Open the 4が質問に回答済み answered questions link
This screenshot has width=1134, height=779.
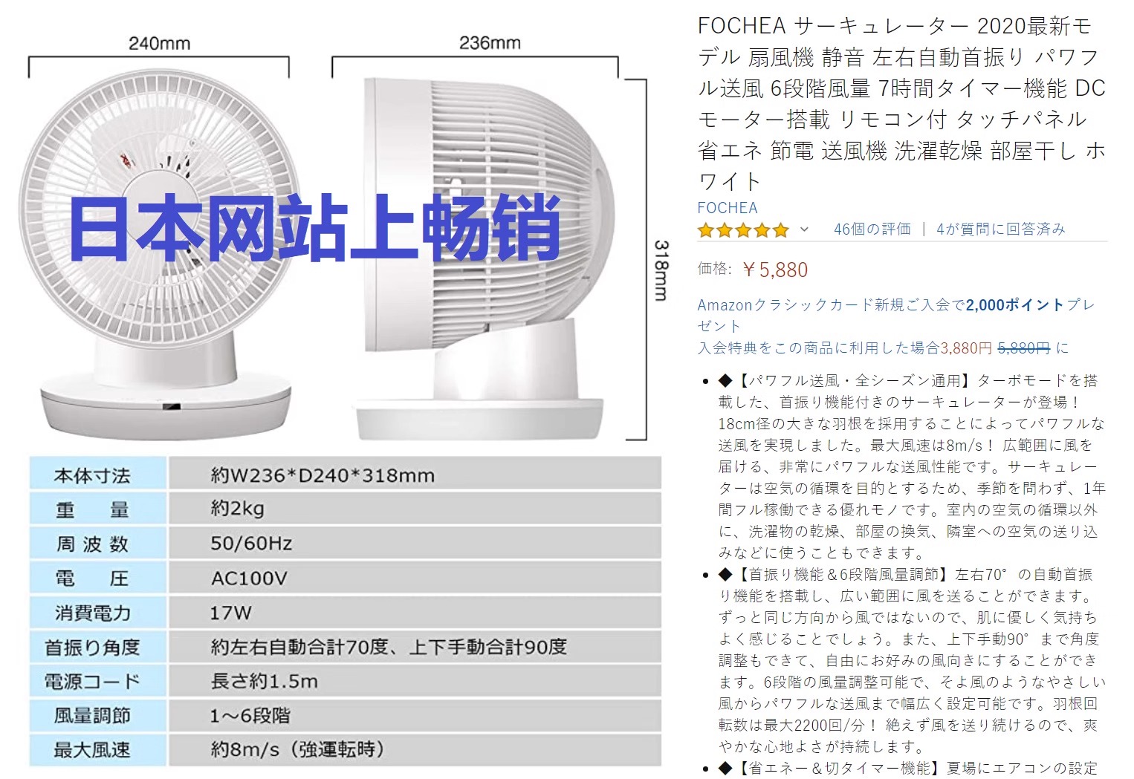tap(1001, 229)
